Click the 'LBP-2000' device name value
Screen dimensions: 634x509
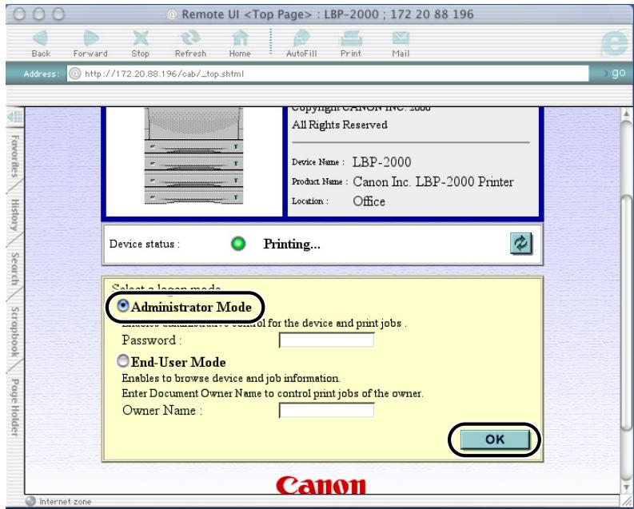[x=381, y=162]
